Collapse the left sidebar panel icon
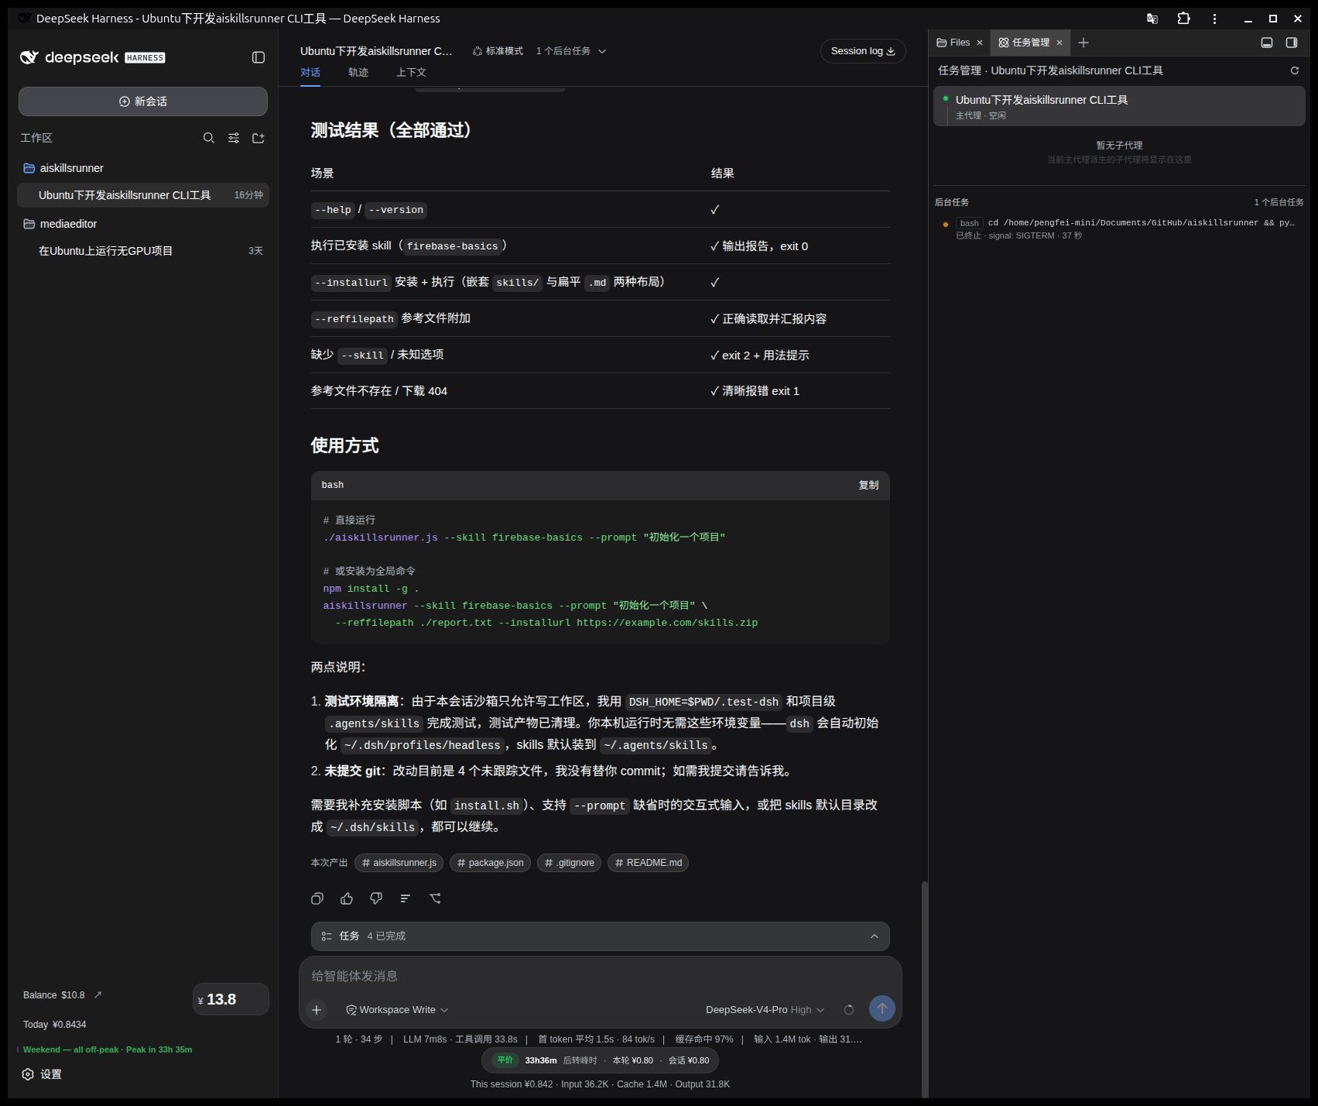The image size is (1318, 1106). (258, 57)
